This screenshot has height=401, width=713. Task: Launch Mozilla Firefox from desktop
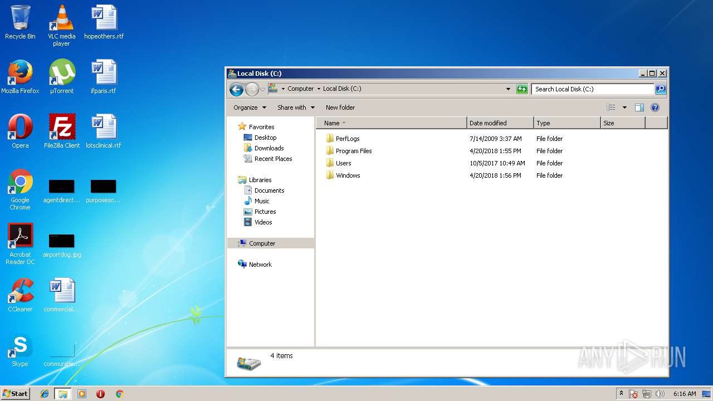[x=20, y=77]
